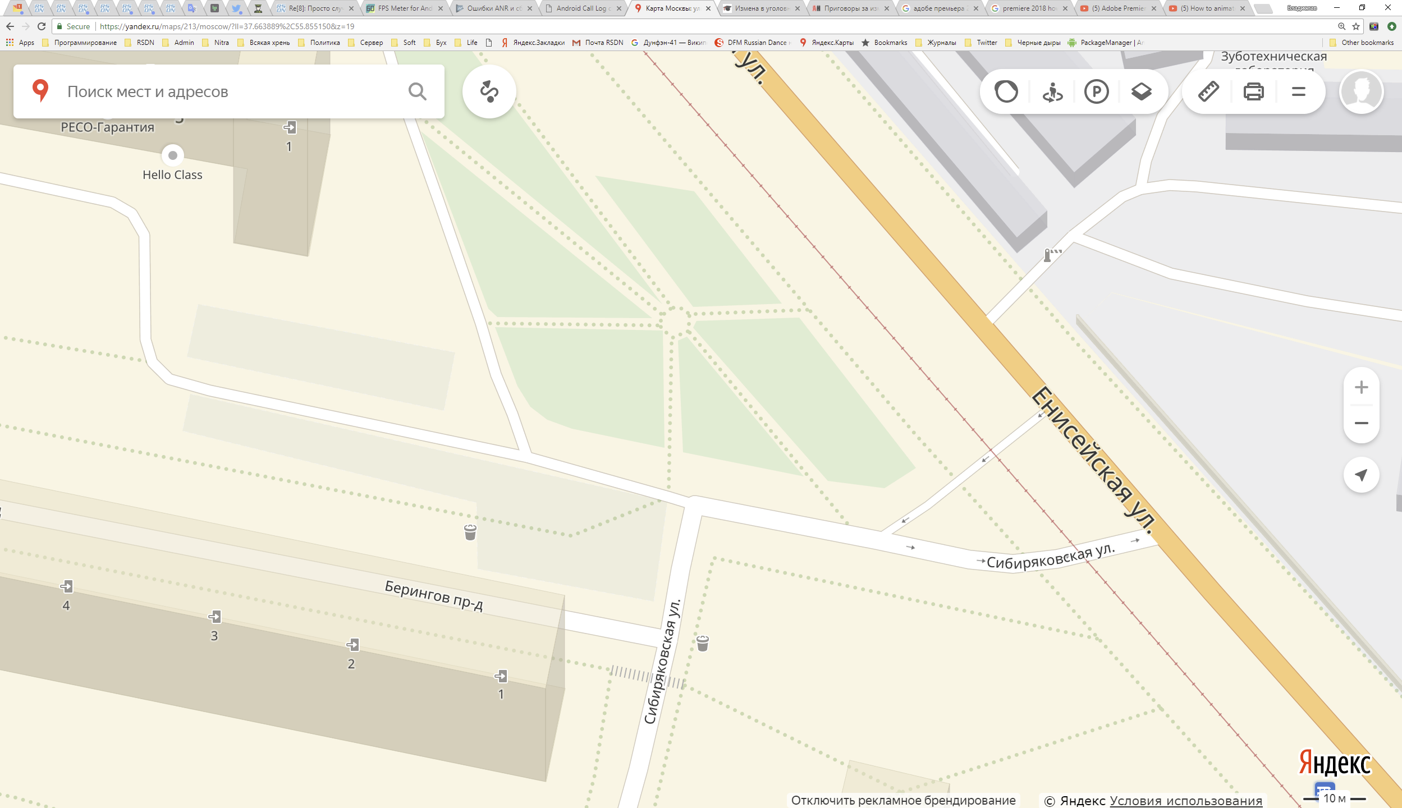This screenshot has width=1402, height=808.
Task: Select the ruler distance tool
Action: [x=1208, y=91]
